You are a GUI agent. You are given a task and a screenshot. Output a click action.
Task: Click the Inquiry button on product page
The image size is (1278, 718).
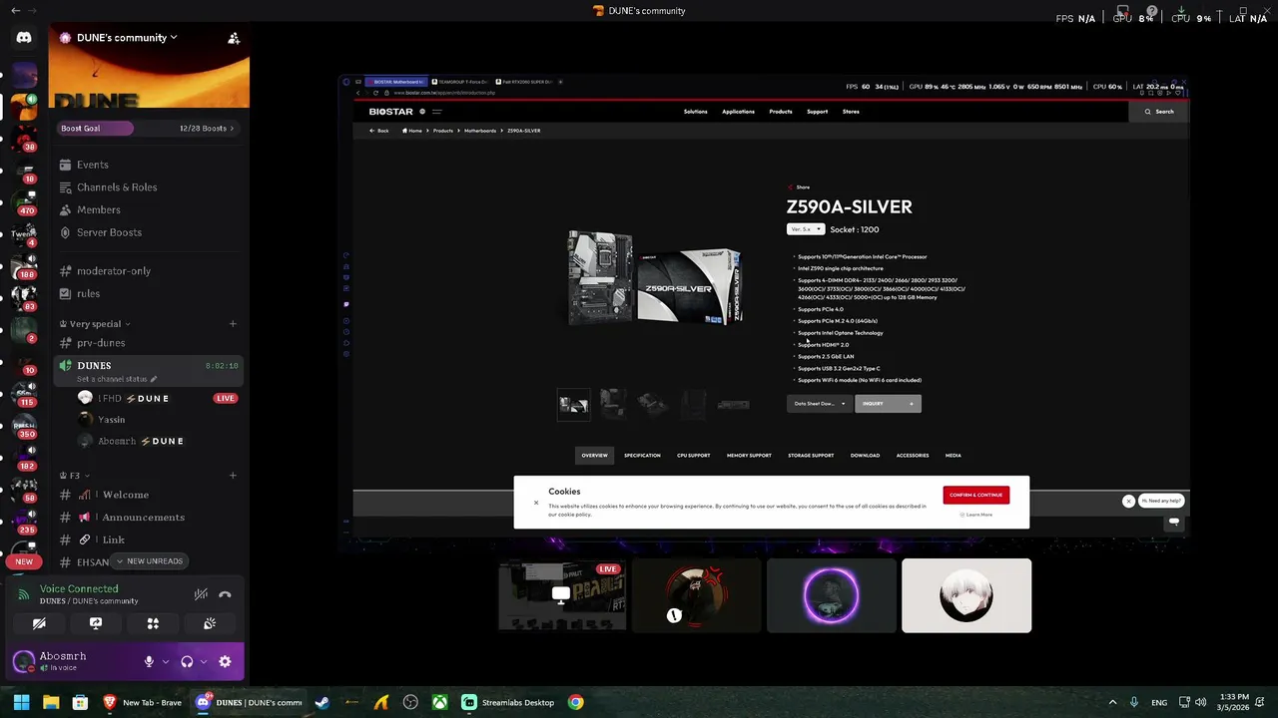coord(888,404)
